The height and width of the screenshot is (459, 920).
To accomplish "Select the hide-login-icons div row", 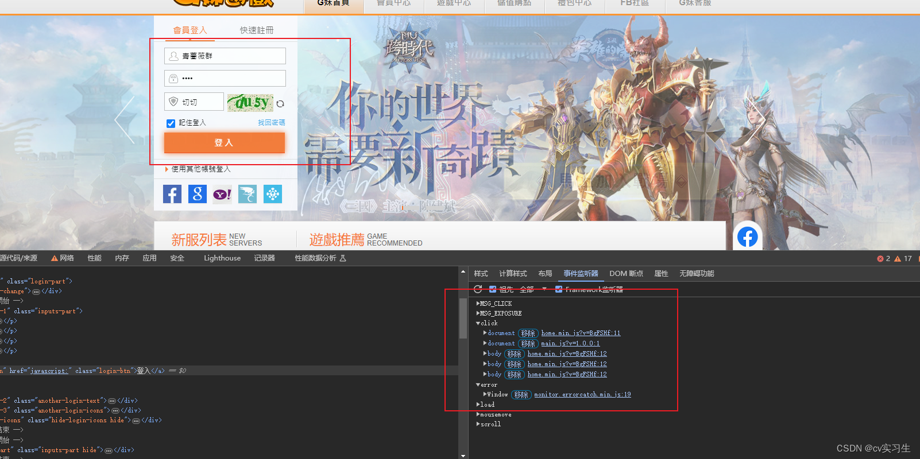I will 229,421.
